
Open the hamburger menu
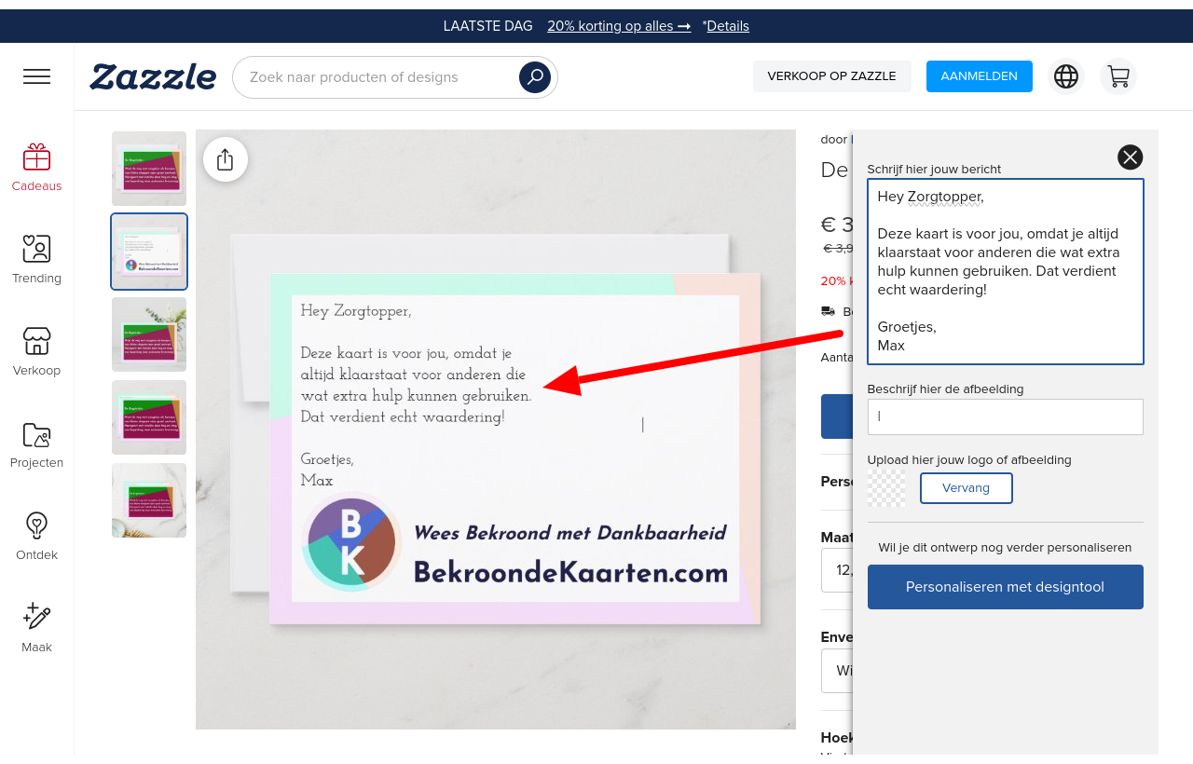(x=37, y=76)
